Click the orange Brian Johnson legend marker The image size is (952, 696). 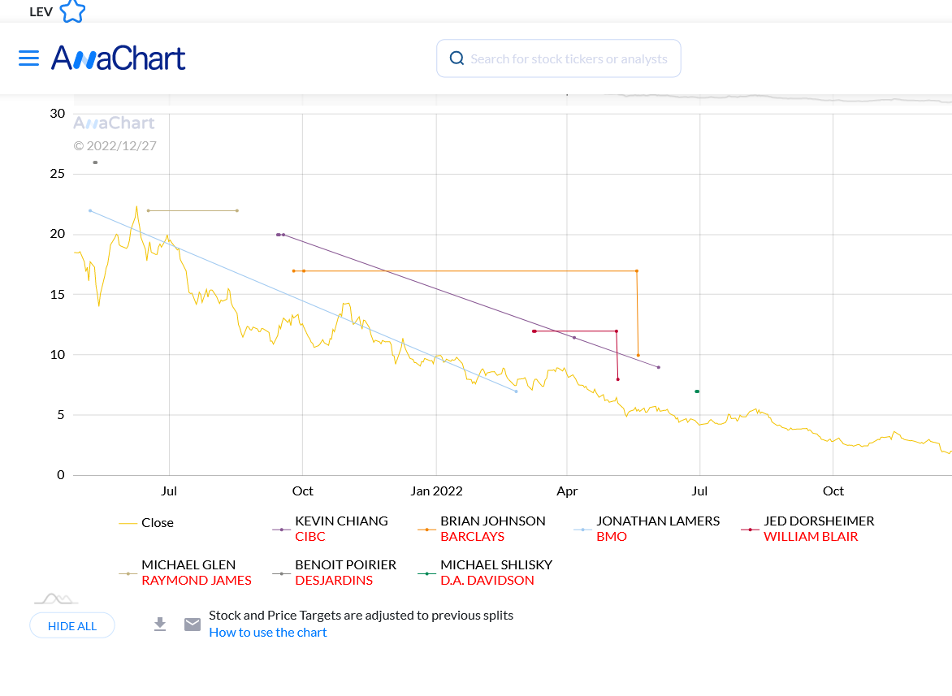426,530
